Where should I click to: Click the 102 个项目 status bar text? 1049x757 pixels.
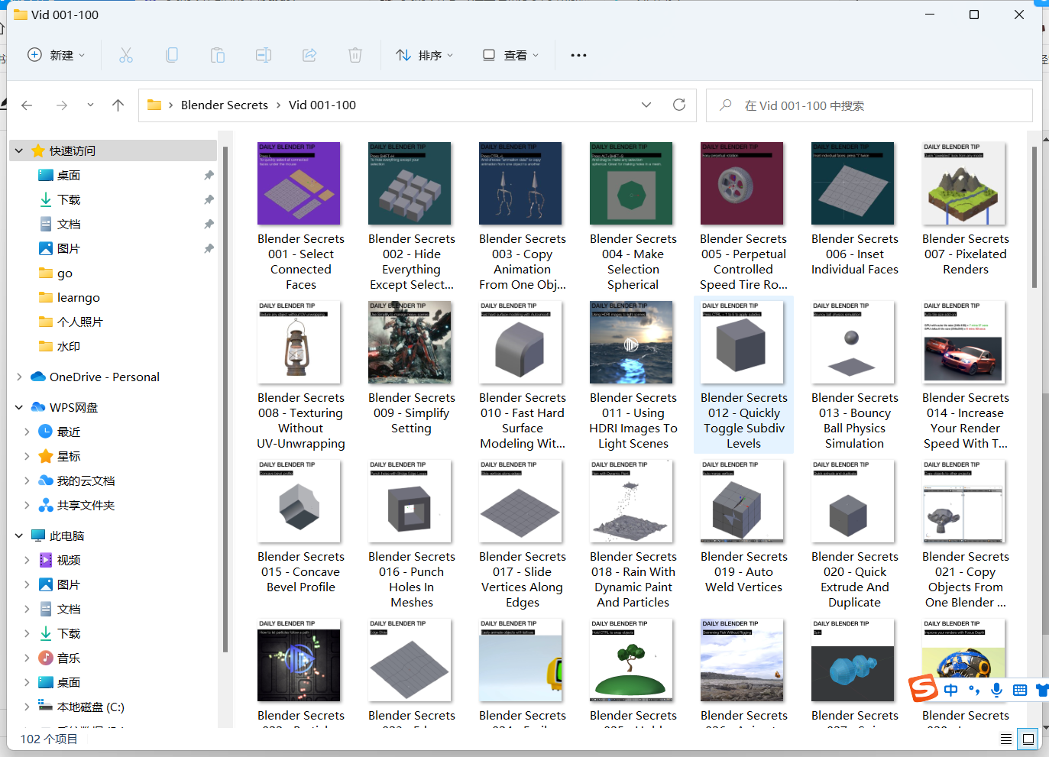(49, 739)
